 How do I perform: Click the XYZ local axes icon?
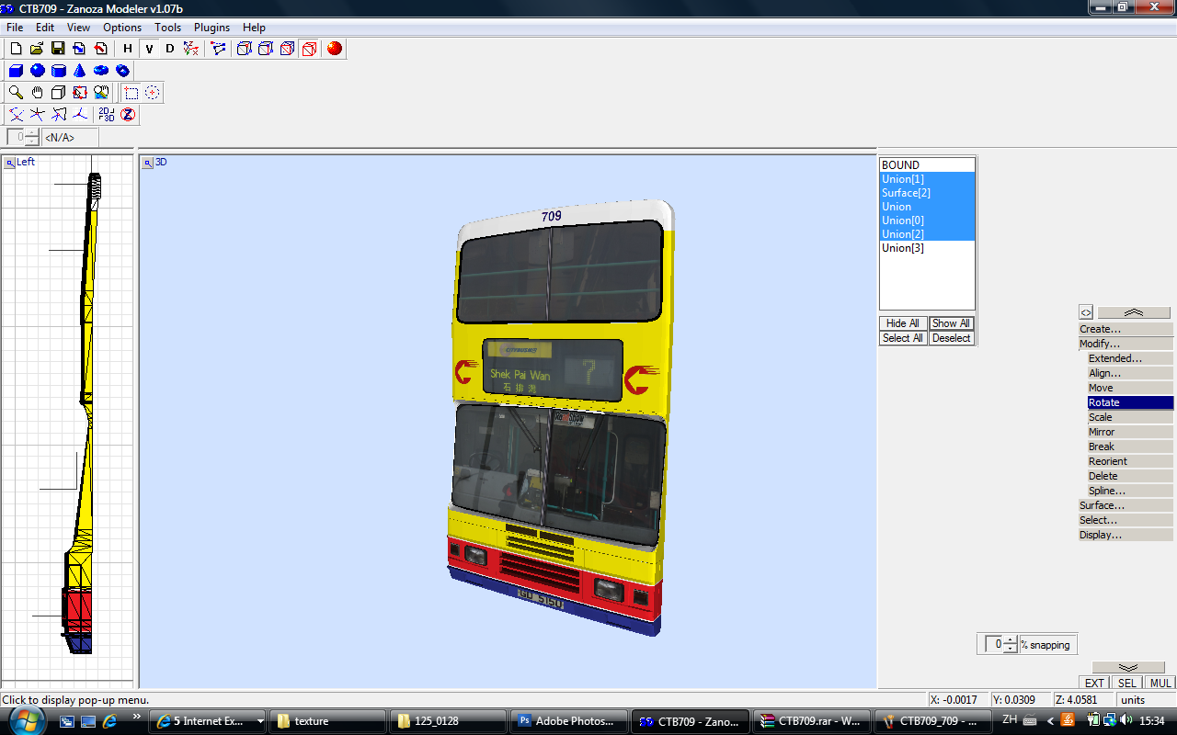(191, 49)
